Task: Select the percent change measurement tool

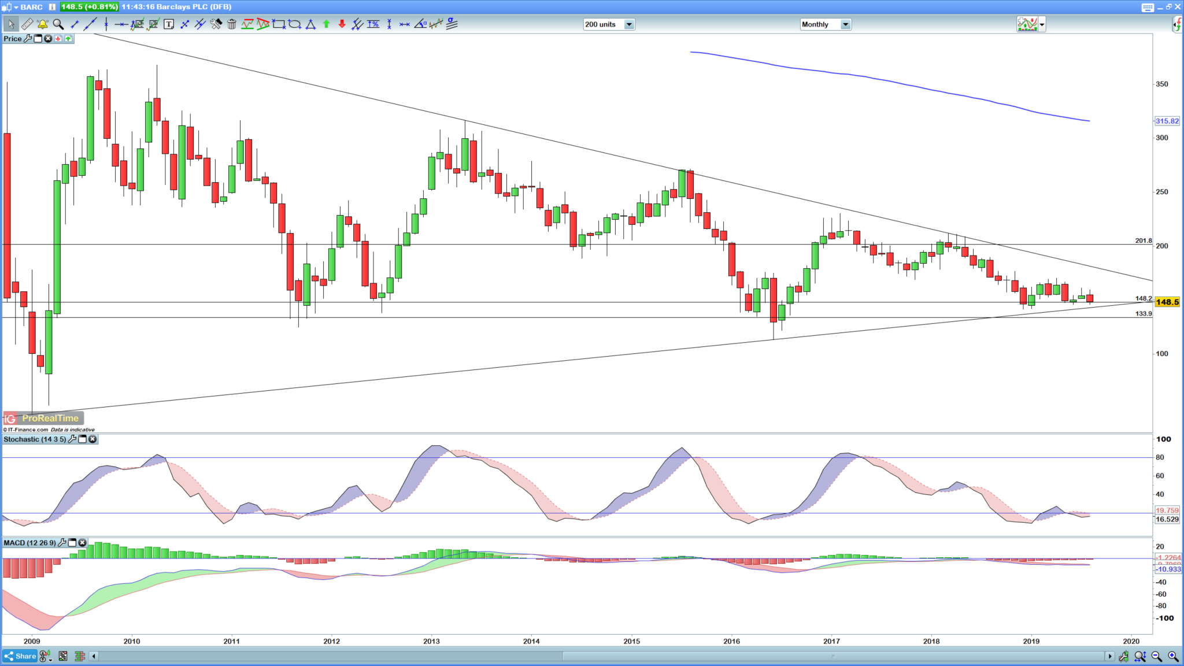Action: point(373,24)
